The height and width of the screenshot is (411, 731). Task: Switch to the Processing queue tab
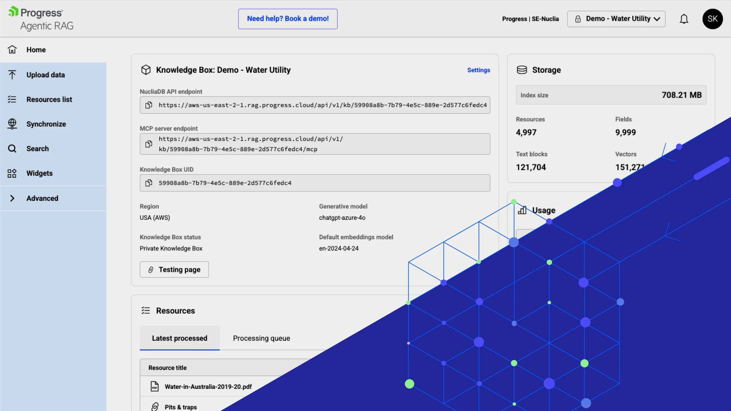click(261, 338)
